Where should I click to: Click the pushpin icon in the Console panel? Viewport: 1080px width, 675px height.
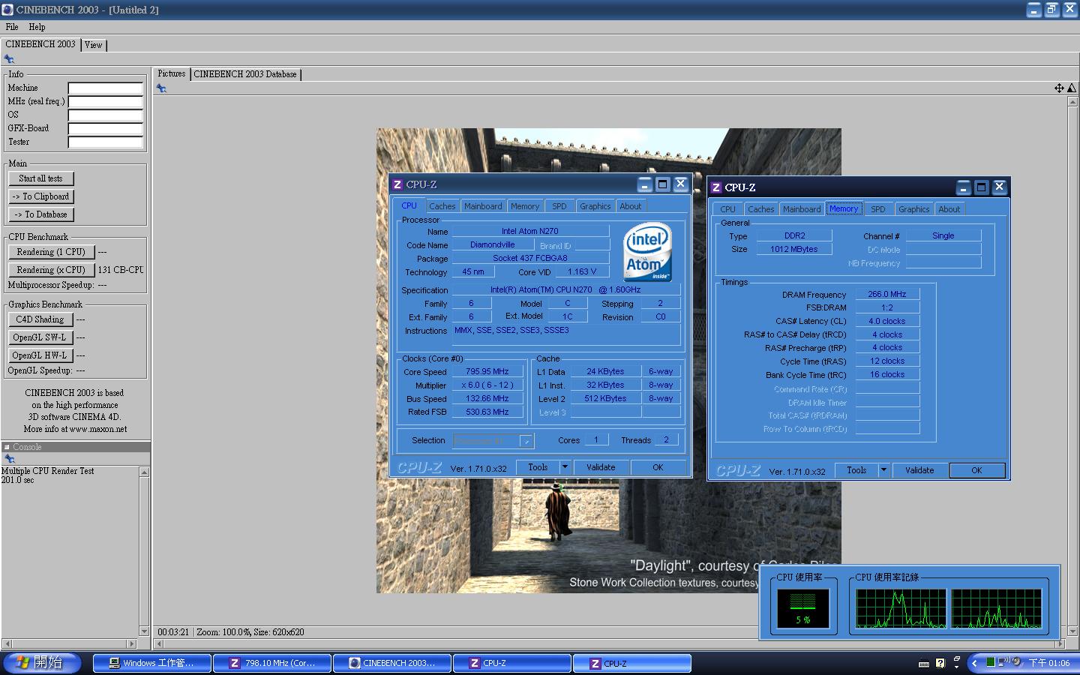click(x=9, y=459)
